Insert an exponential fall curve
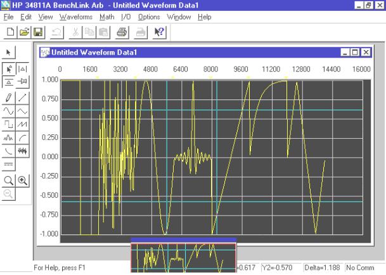This screenshot has height=275, width=386. point(9,151)
